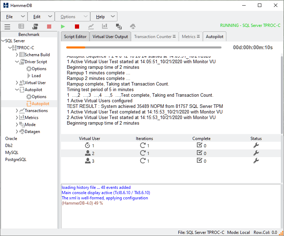Click the orange dots icon in status bar corner
The width and height of the screenshot is (284, 236).
pos(281,233)
